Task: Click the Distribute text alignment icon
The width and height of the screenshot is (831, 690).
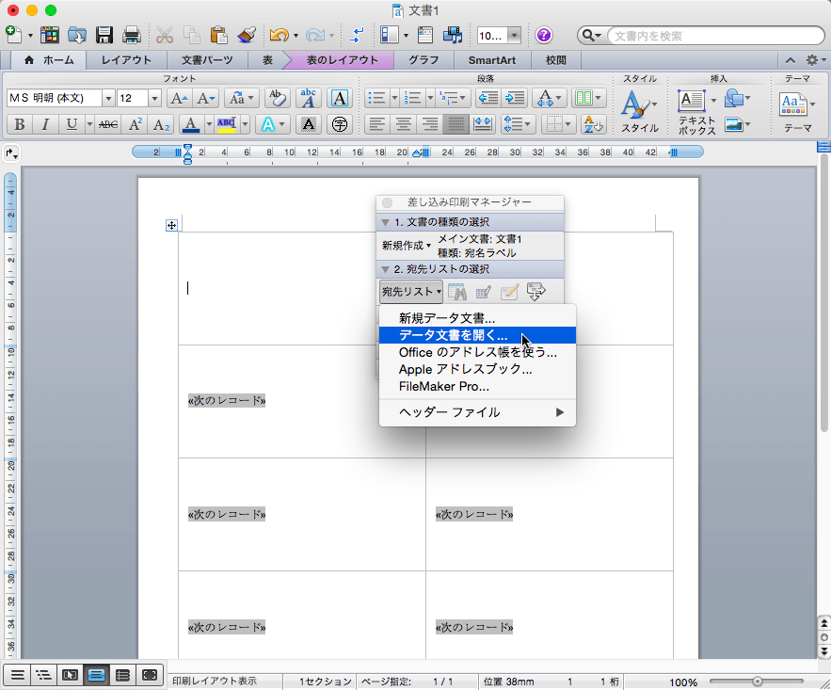Action: pos(482,125)
